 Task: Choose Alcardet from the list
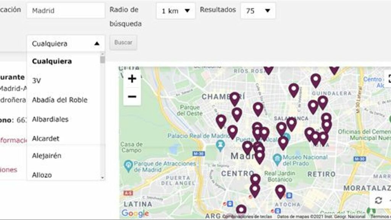64,138
